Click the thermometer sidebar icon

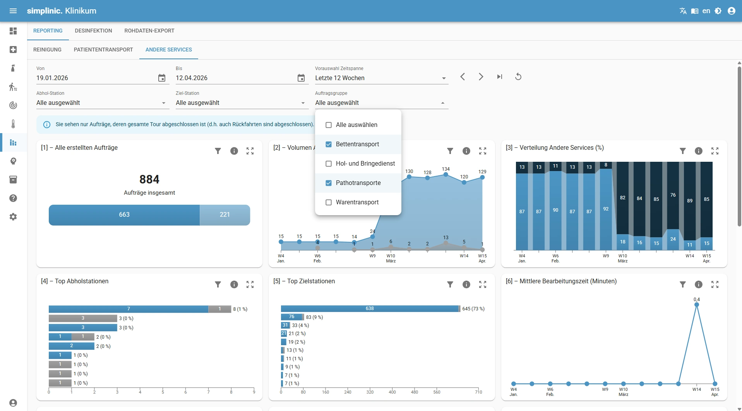(13, 124)
